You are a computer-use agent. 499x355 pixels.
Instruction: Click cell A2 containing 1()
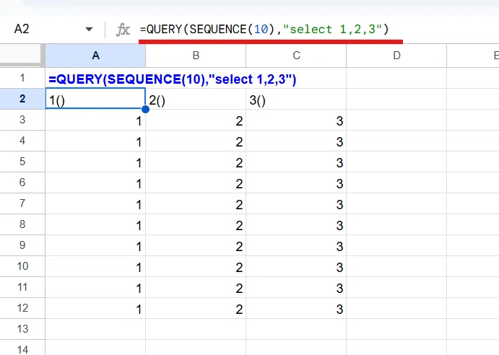pos(95,99)
